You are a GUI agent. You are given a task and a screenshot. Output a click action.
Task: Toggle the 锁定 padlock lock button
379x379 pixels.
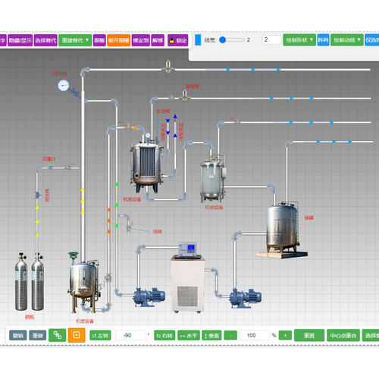point(178,40)
